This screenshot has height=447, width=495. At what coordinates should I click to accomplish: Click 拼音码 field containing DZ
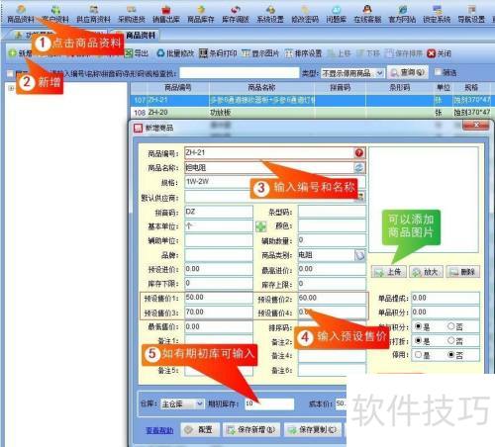click(219, 212)
